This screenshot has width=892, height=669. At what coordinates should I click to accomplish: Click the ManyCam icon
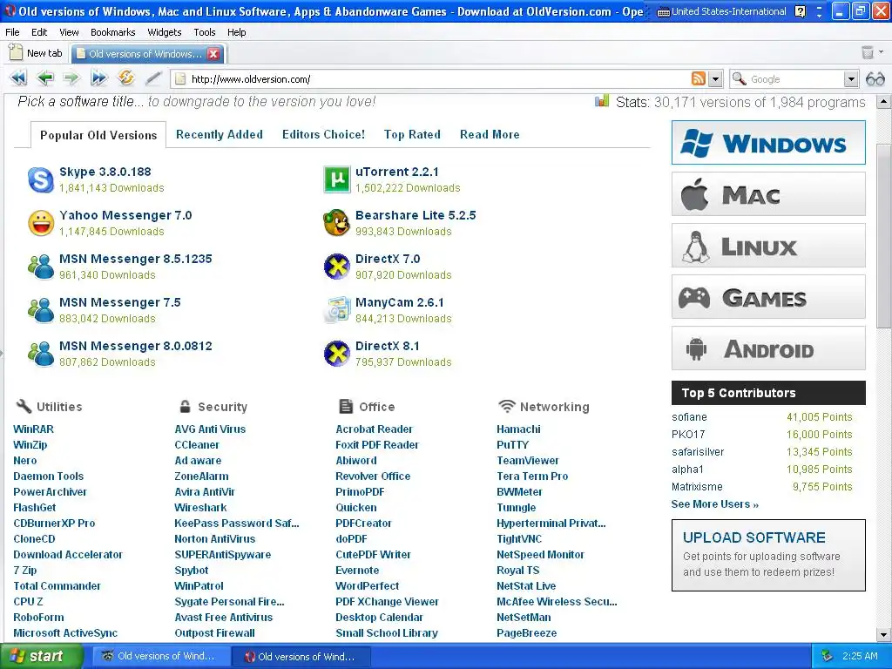337,310
